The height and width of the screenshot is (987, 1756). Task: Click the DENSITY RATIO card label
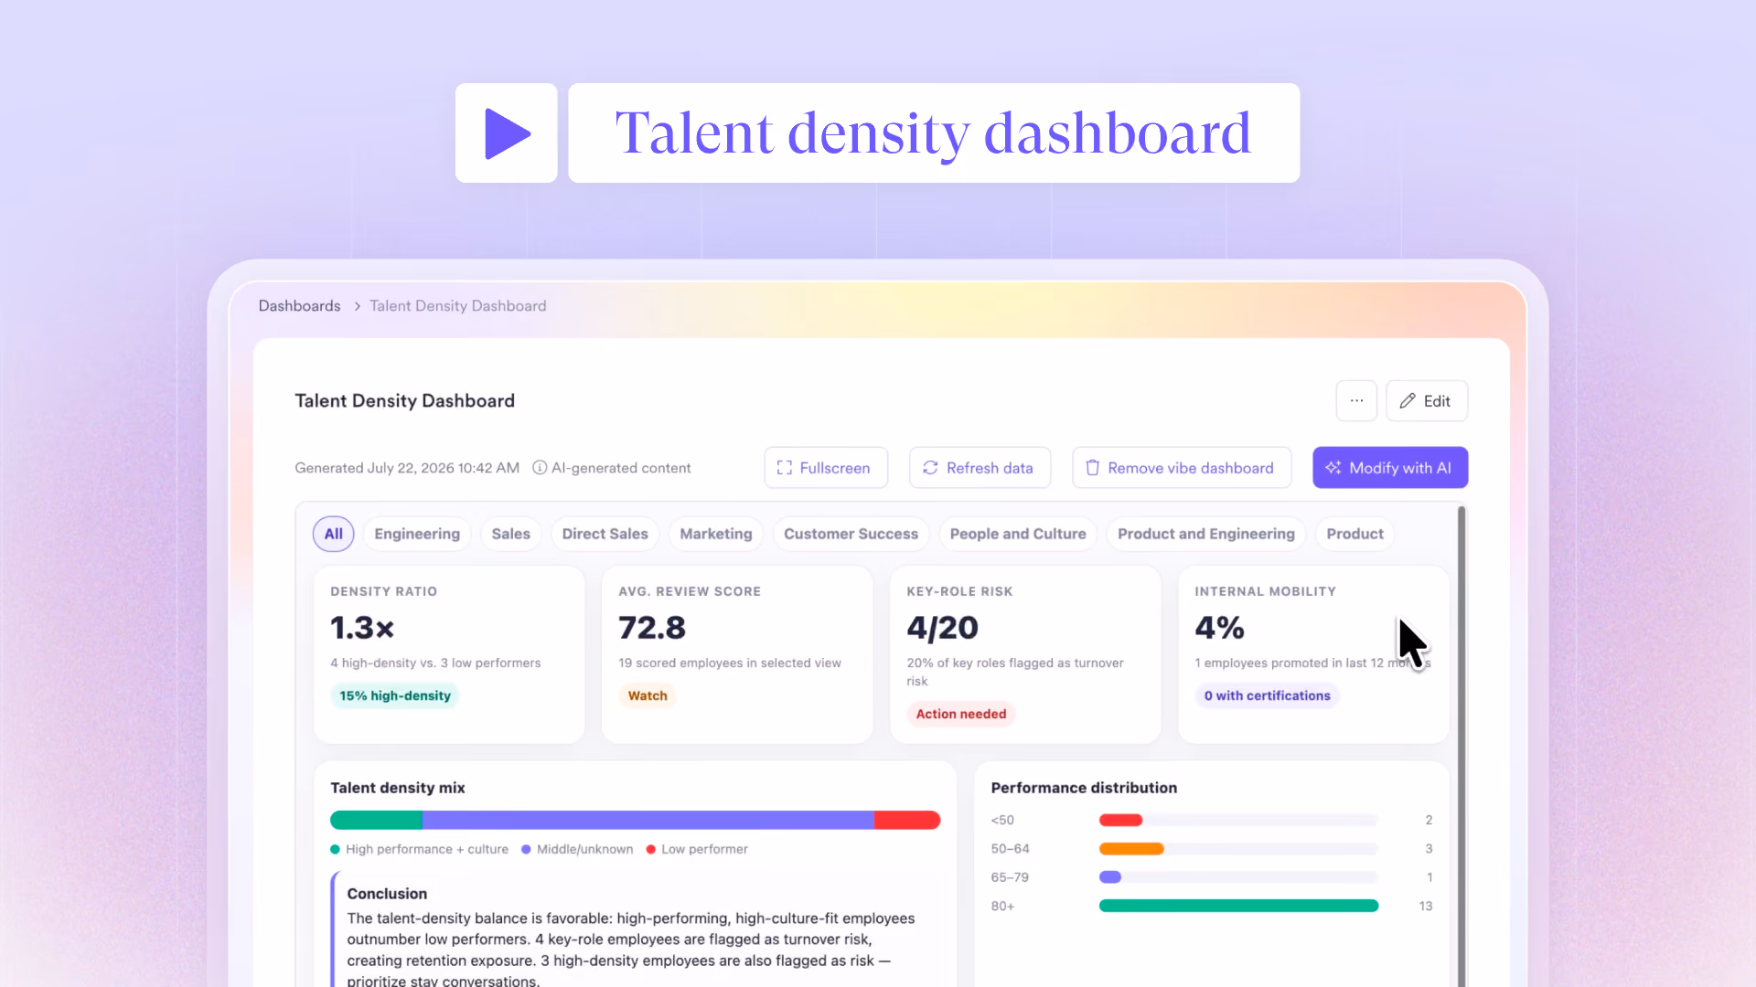tap(384, 591)
